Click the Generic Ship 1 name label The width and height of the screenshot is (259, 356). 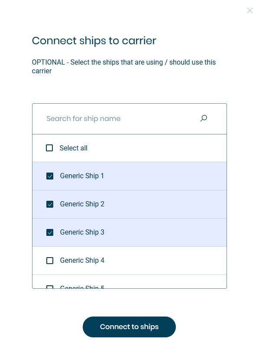82,176
